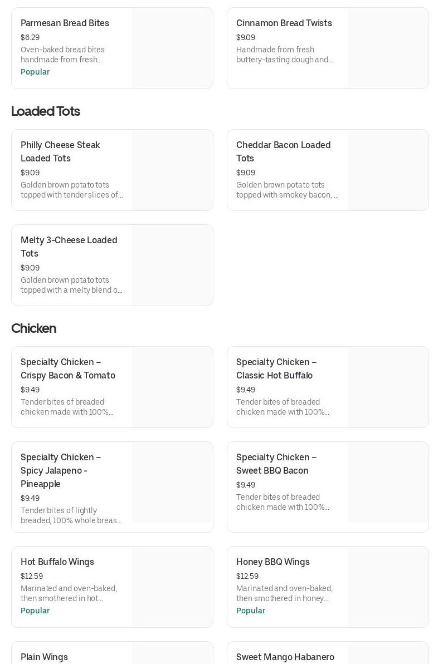Click the Melty 3-Cheese Loaded Tots photo placeholder
The width and height of the screenshot is (448, 664).
(x=172, y=265)
